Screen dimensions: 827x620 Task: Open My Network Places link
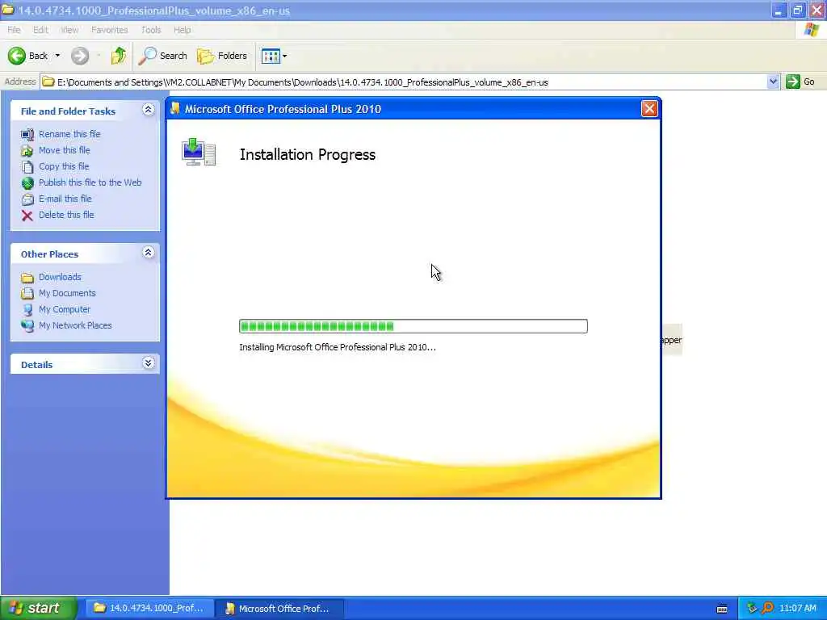(x=75, y=326)
